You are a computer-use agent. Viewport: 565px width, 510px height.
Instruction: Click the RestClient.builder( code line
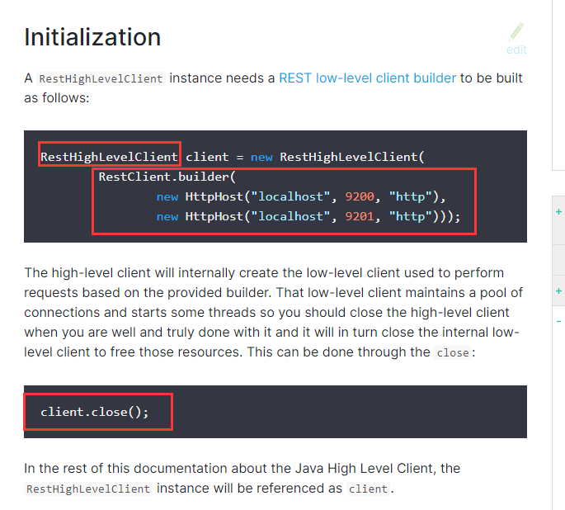[x=167, y=177]
